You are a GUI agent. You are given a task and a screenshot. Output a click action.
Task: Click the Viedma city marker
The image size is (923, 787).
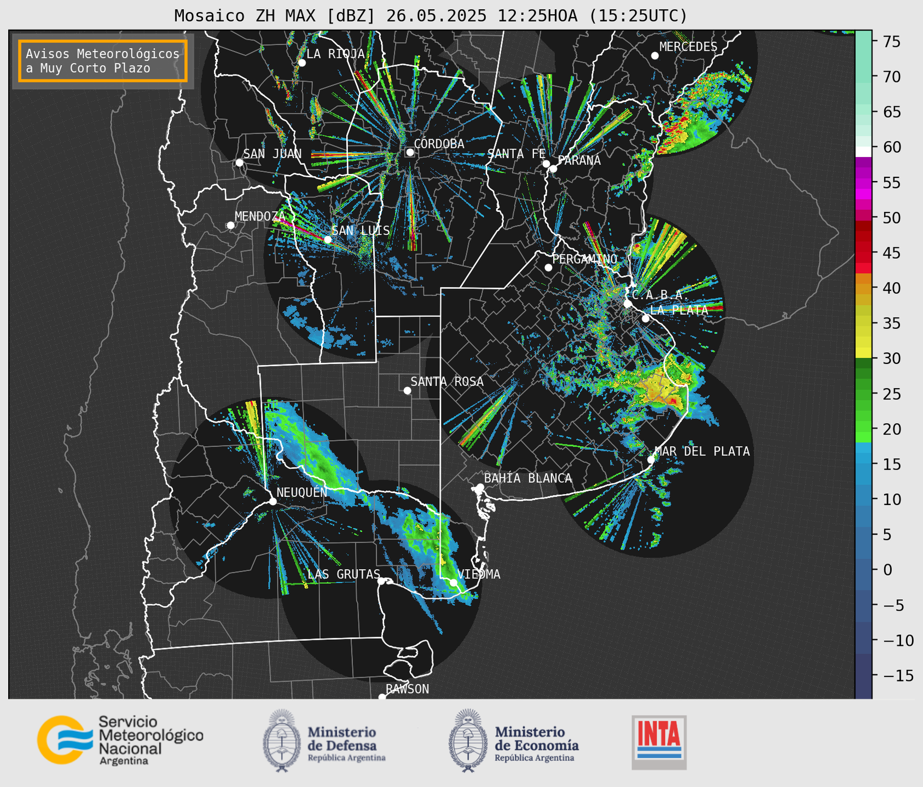pos(454,582)
